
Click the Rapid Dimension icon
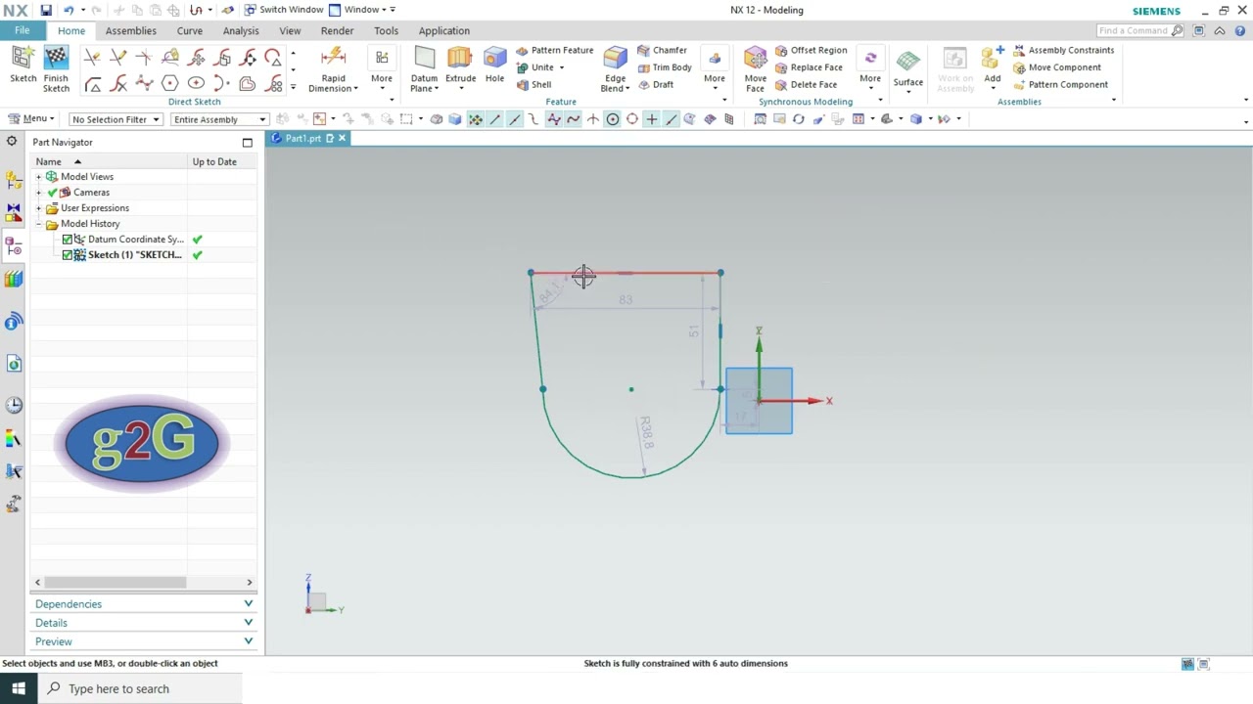coord(333,58)
